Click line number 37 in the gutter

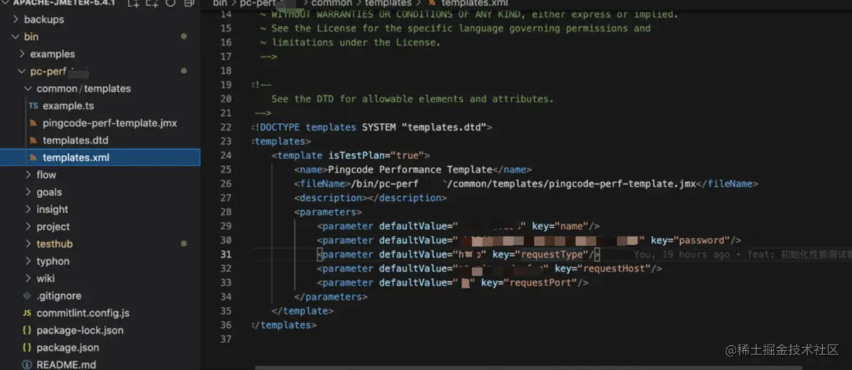(226, 339)
